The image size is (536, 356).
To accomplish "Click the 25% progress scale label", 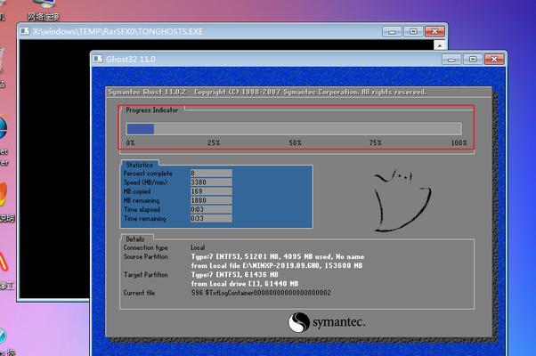I will click(214, 142).
